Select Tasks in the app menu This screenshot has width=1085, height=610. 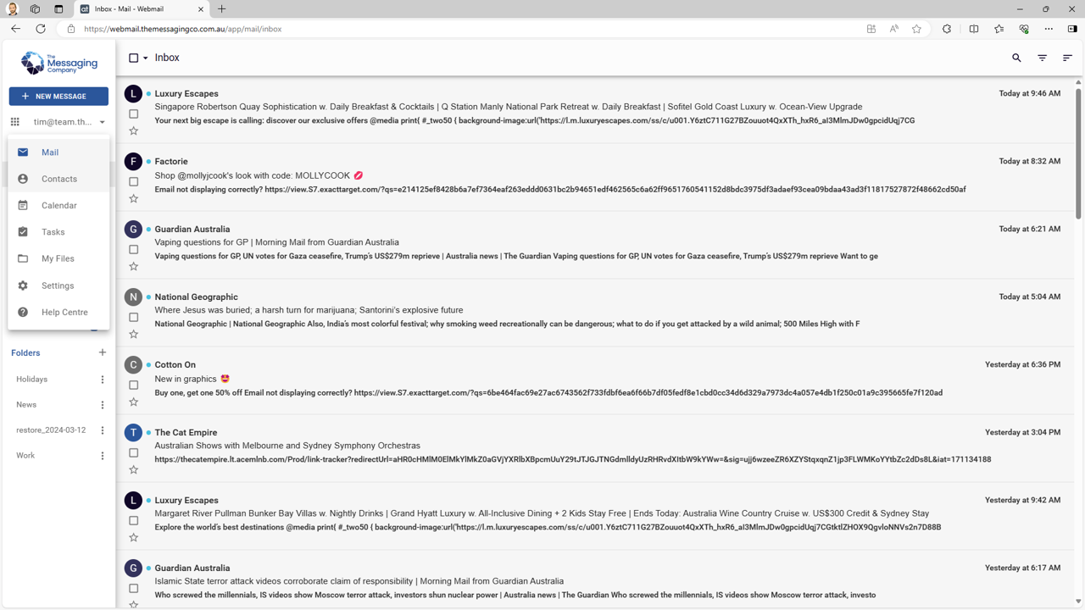tap(58, 232)
